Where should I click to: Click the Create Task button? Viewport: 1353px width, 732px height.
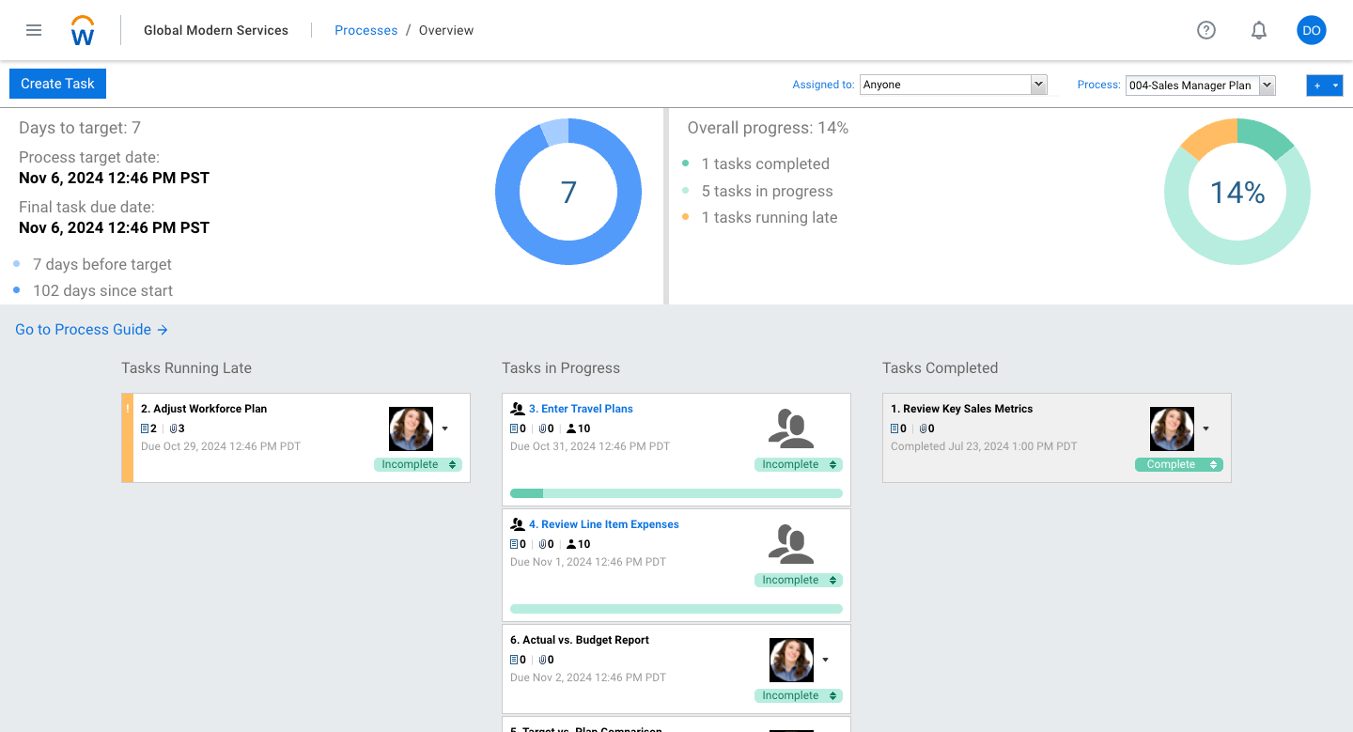tap(57, 84)
